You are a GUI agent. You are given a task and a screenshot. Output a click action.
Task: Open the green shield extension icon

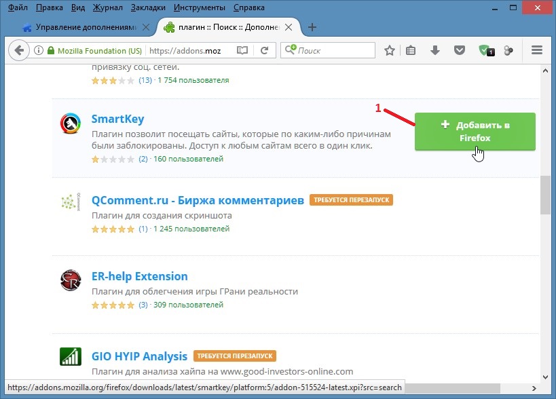point(486,50)
